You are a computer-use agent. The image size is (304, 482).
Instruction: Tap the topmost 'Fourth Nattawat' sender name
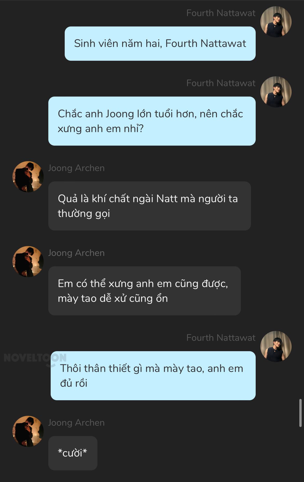221,13
